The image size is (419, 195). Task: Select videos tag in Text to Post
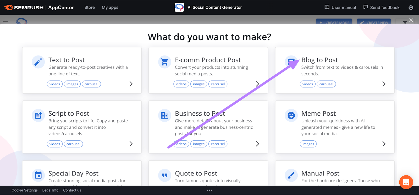(55, 84)
